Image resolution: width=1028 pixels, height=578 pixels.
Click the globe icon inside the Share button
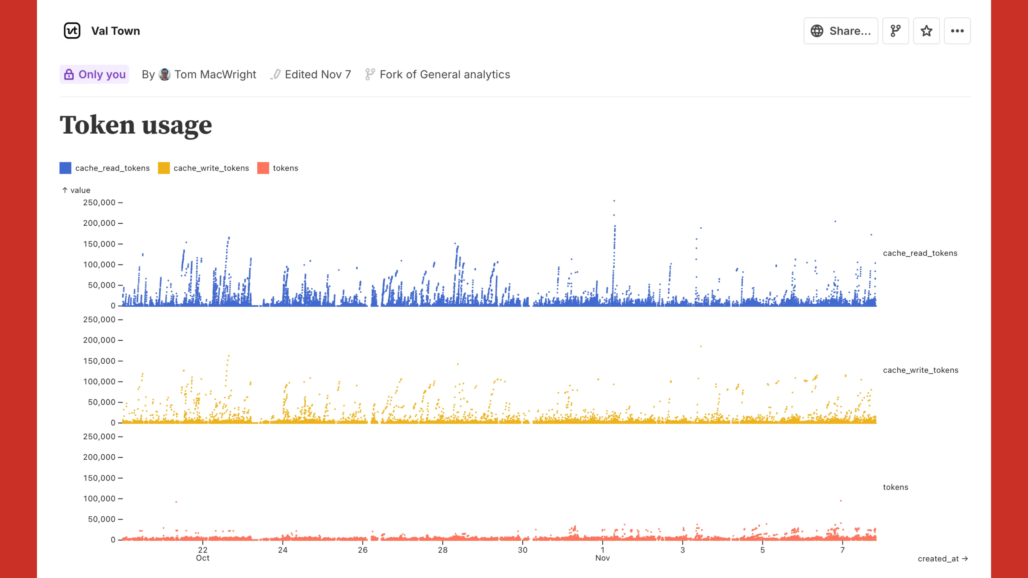click(x=817, y=31)
